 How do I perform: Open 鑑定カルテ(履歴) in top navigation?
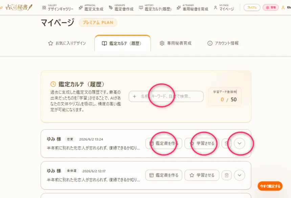(x=155, y=7)
